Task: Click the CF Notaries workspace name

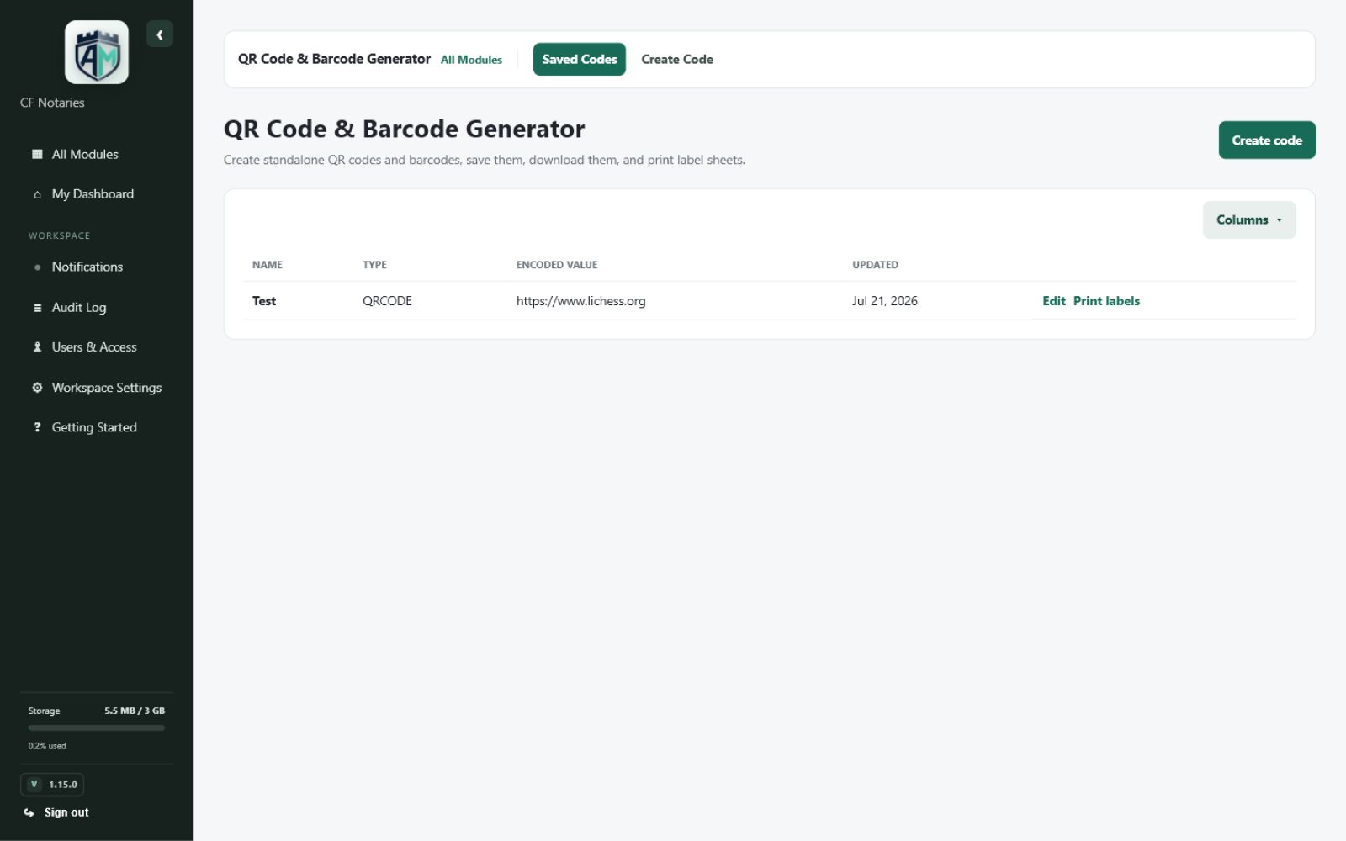Action: [52, 103]
